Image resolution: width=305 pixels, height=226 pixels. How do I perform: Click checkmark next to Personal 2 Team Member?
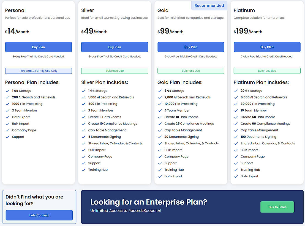tap(7, 111)
